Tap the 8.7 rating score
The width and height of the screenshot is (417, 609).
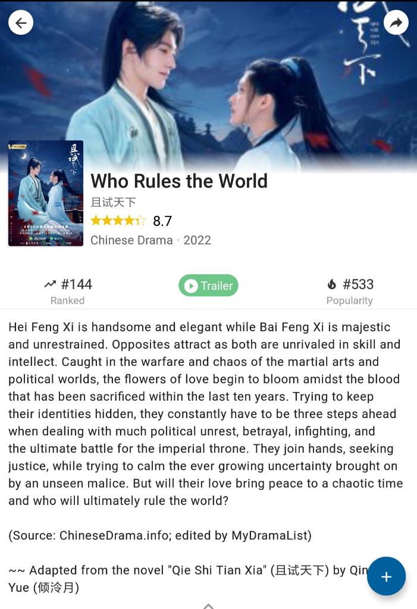tap(162, 221)
